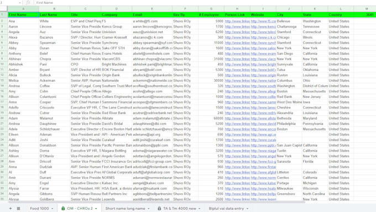Select the Company header cell
This screenshot has height=212, width=376.
[116, 14]
